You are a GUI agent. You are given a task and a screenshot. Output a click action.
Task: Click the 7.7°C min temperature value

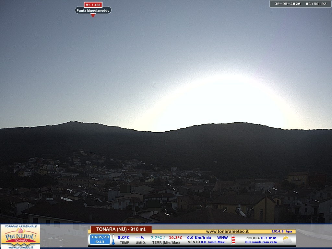pyautogui.click(x=157, y=238)
